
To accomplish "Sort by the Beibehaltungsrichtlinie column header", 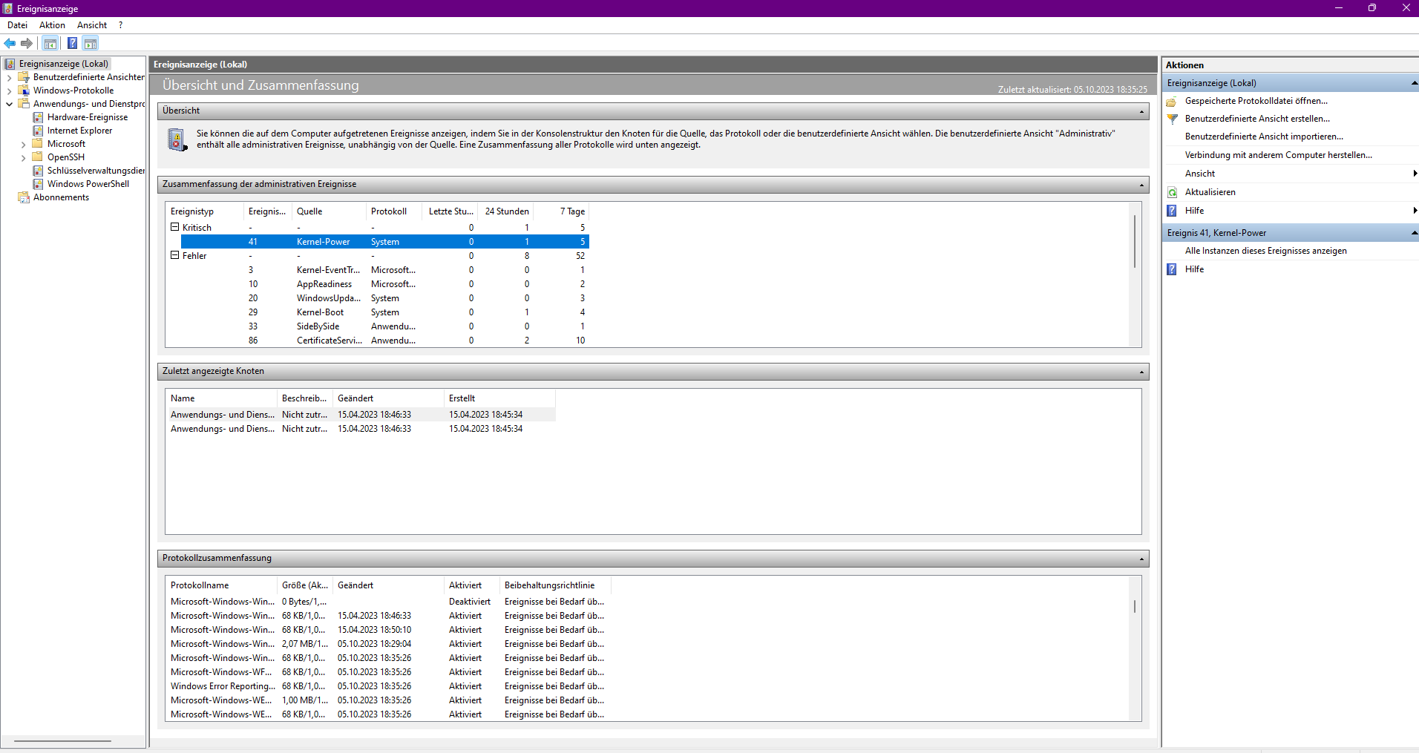I will (x=555, y=585).
